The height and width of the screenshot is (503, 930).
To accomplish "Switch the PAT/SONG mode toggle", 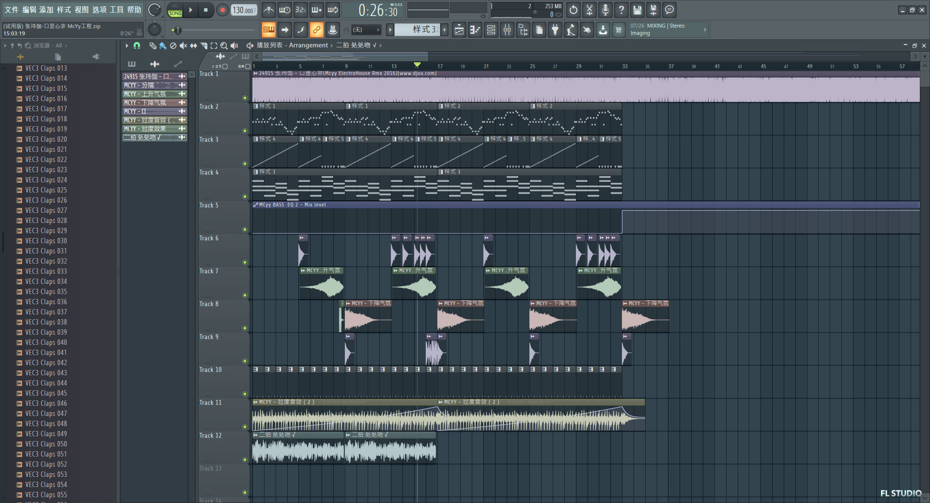I will coord(175,10).
